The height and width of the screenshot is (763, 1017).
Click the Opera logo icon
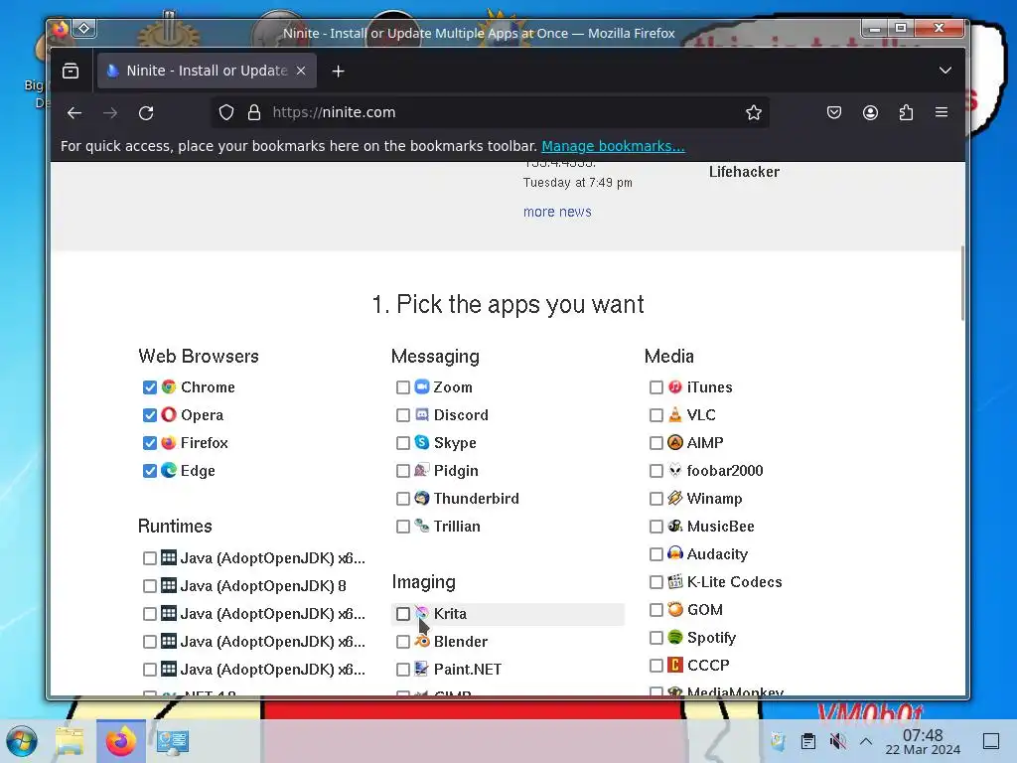(x=169, y=414)
